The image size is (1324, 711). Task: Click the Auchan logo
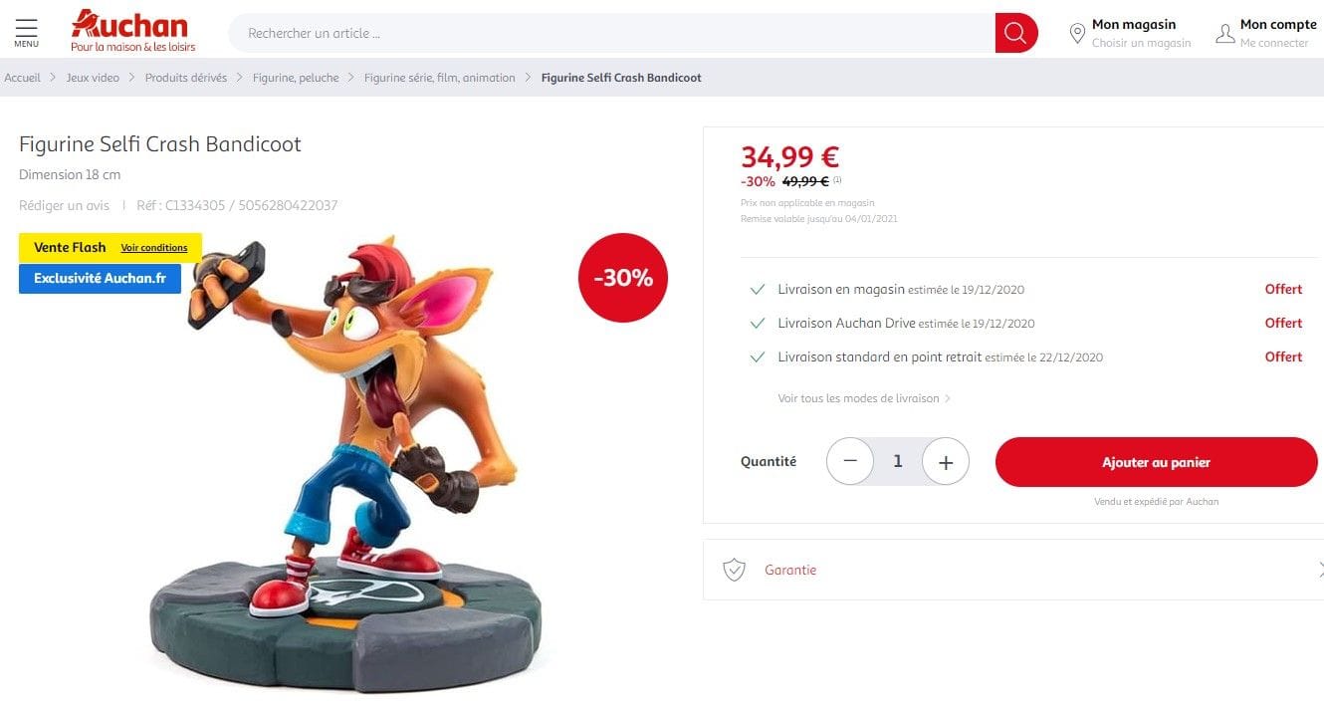132,31
